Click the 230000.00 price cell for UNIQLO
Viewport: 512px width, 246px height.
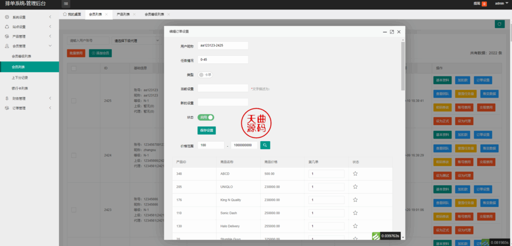(x=282, y=187)
